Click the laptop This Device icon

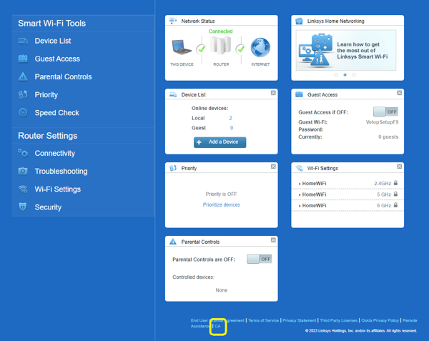(x=182, y=47)
